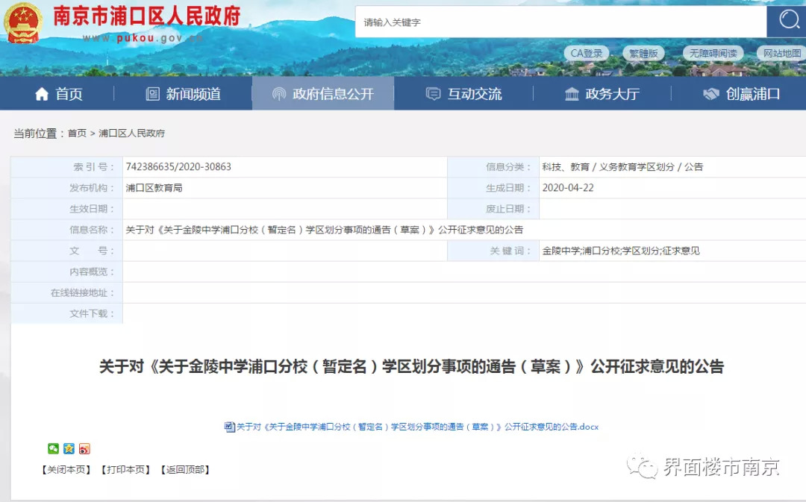Click the chat bubble icon next to 互动交流

434,93
